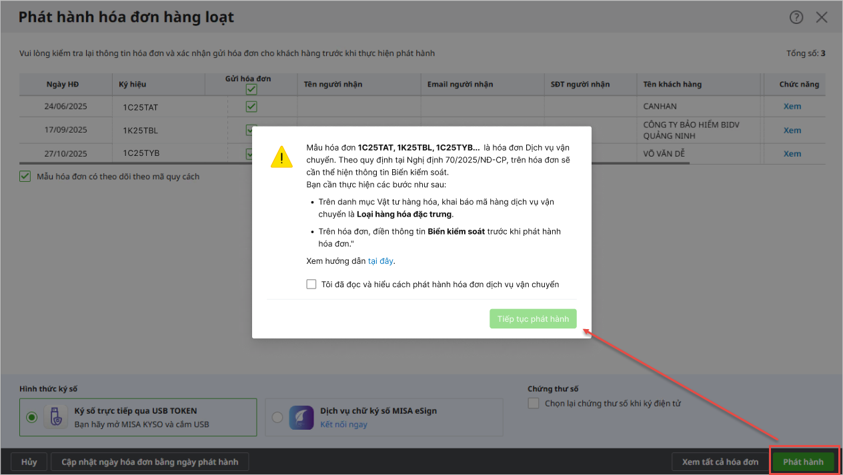Click the 'Hủy' button
The image size is (843, 475).
[x=29, y=462]
